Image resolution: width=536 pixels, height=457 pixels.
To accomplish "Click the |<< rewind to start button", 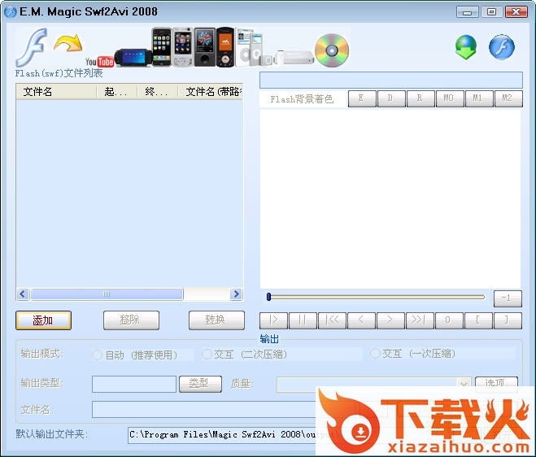I will click(332, 320).
